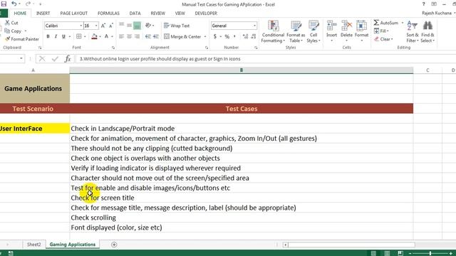Switch to the INSERT tab
Viewport: 456px width, 256px height.
tap(43, 14)
